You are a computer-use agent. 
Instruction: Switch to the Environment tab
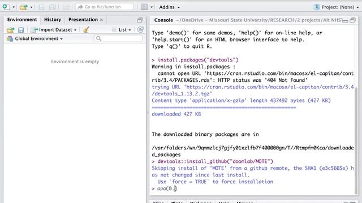coord(22,20)
